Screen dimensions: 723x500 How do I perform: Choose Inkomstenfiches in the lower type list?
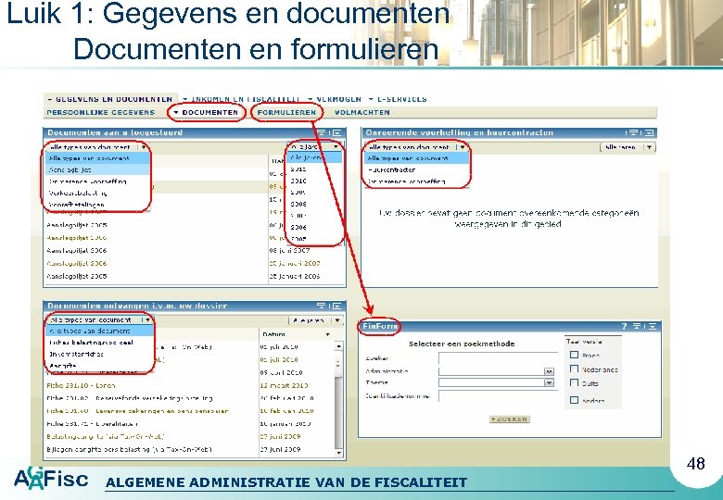[99, 354]
